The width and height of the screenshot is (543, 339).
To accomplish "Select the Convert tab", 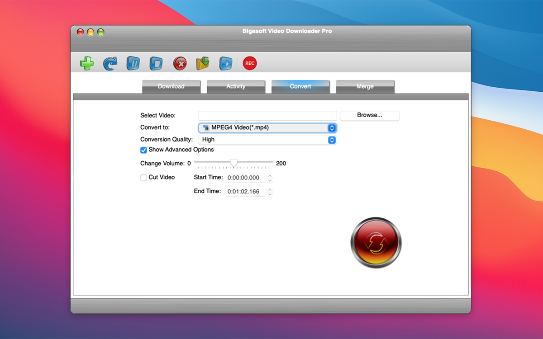I will tap(300, 86).
